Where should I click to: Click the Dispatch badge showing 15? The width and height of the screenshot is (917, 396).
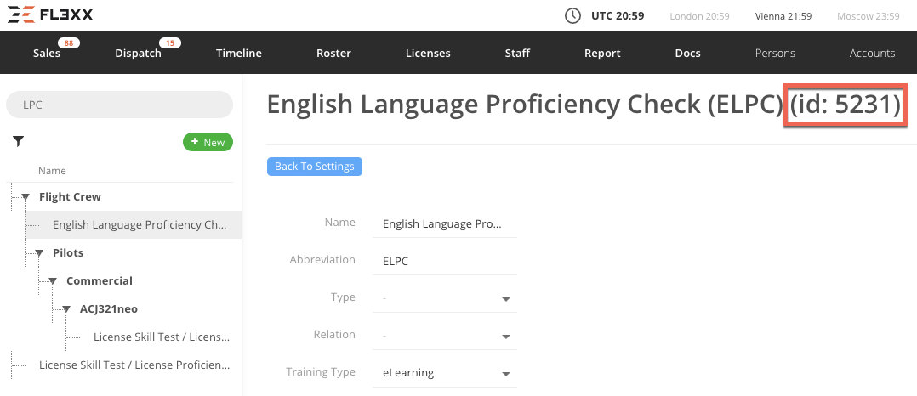pos(169,43)
